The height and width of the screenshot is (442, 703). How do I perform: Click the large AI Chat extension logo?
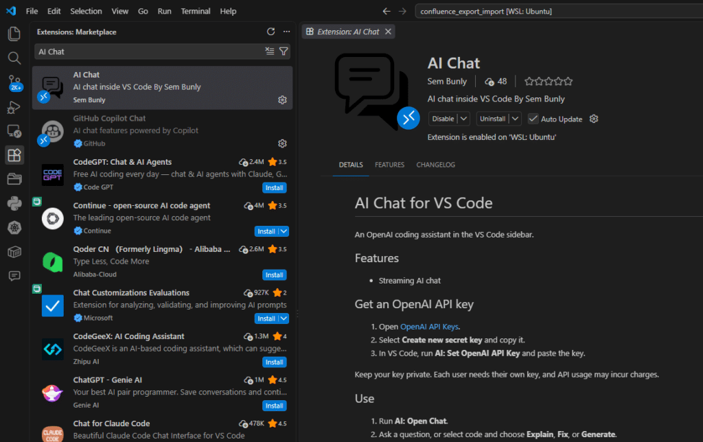(x=377, y=91)
